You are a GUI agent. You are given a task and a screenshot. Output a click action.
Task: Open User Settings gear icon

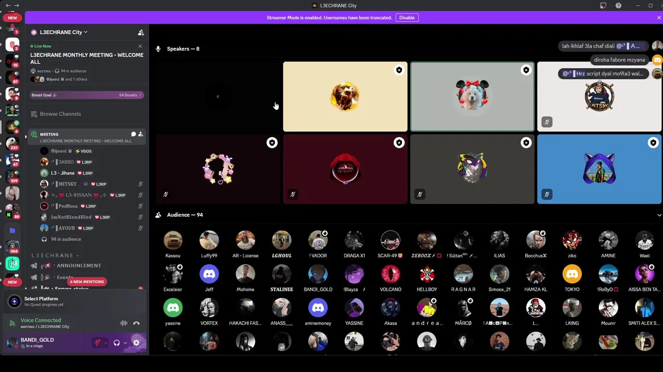[x=136, y=343]
